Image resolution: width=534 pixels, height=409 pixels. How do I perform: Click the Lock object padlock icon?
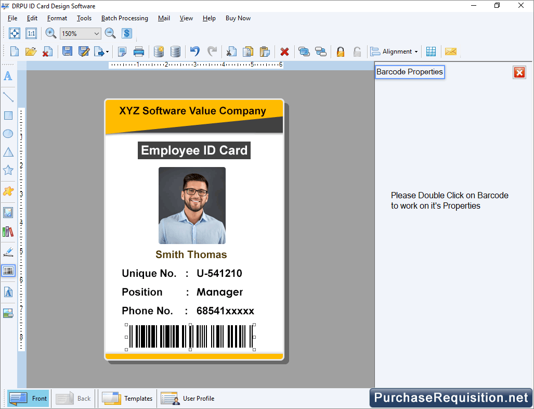click(x=340, y=52)
